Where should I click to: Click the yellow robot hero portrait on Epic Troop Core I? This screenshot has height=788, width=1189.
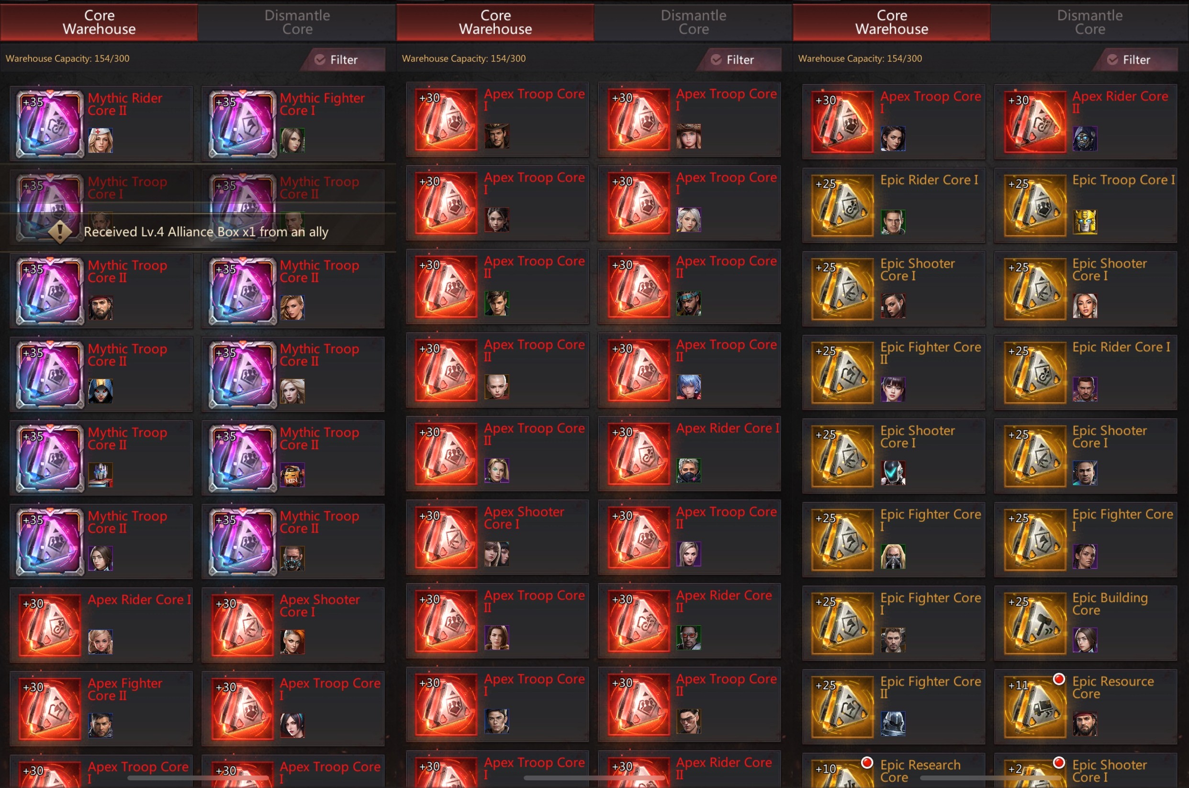pos(1085,222)
